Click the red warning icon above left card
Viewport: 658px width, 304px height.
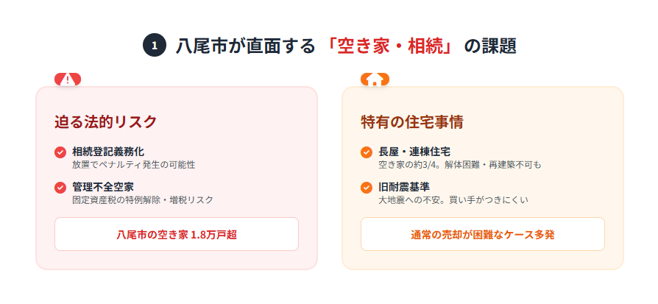click(68, 79)
